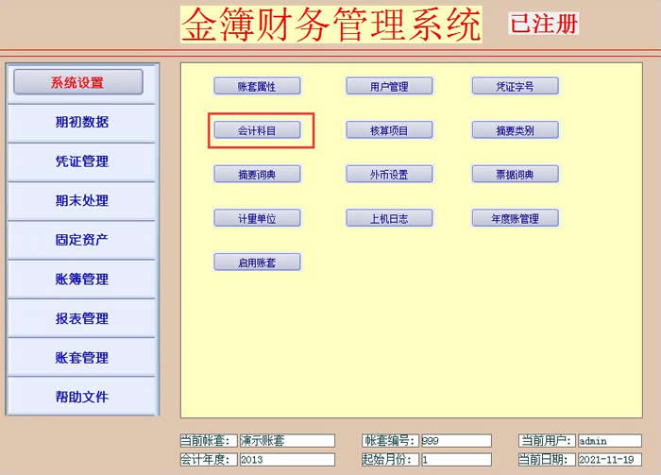Click the 帐套编号 field showing 999
Viewport: 661px width, 475px height.
[x=456, y=441]
